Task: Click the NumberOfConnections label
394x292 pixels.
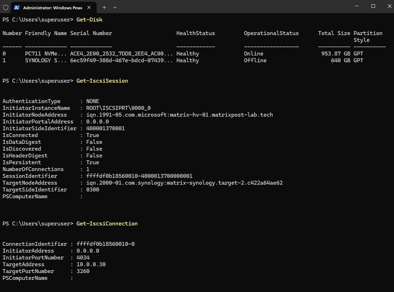Action: tap(33, 169)
